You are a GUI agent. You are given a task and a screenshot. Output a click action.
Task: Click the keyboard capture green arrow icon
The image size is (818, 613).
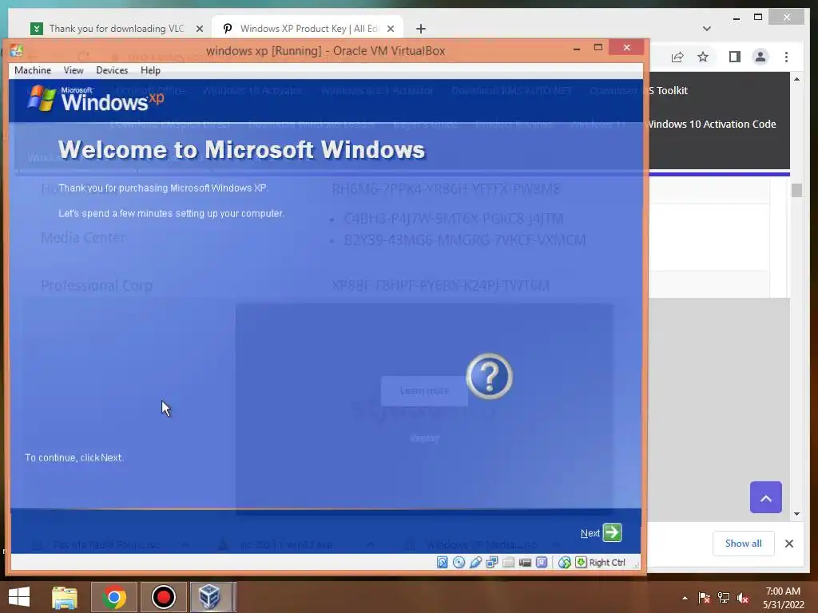[x=581, y=563]
